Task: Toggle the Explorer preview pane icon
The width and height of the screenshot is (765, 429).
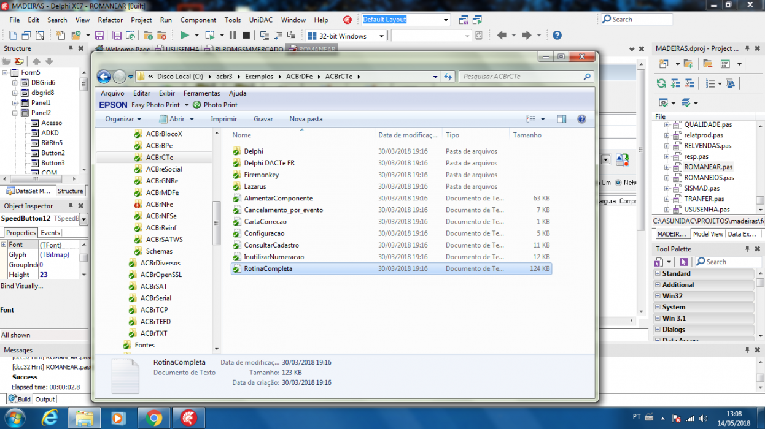Action: click(561, 119)
